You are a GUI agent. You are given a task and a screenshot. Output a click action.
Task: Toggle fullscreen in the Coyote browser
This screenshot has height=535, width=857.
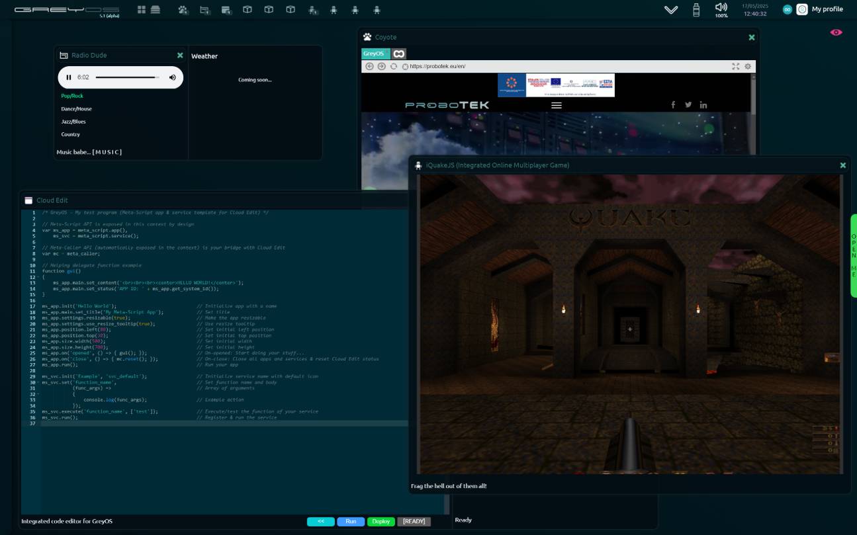736,66
